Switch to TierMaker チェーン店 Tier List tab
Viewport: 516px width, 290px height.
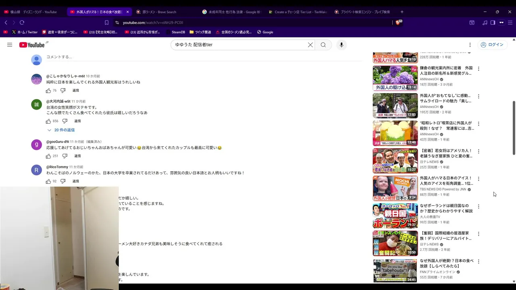[x=298, y=12]
